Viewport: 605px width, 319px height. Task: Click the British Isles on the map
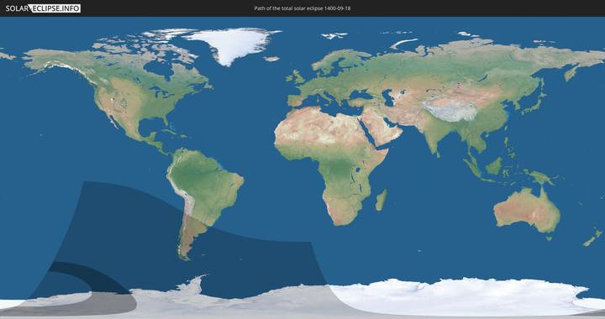click(x=295, y=77)
